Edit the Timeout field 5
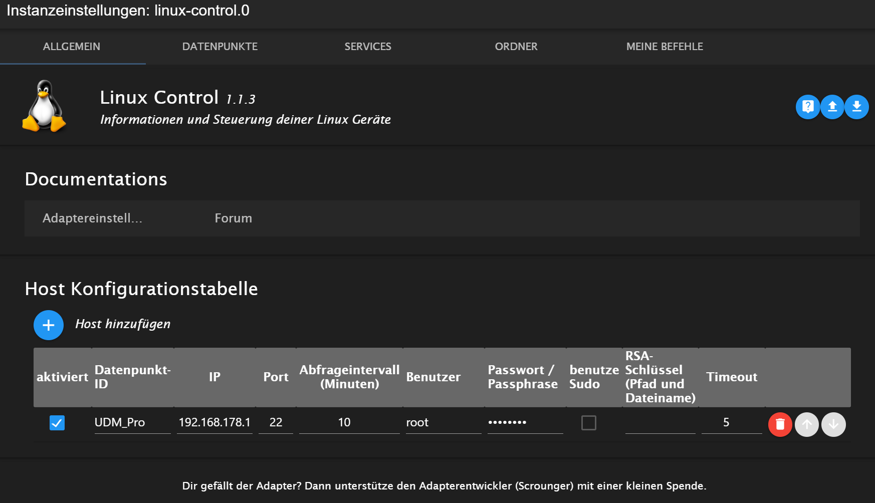Screen dimensions: 875x503 coord(732,422)
